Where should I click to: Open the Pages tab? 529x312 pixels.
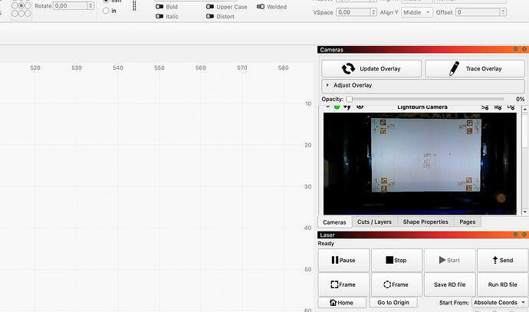(467, 222)
